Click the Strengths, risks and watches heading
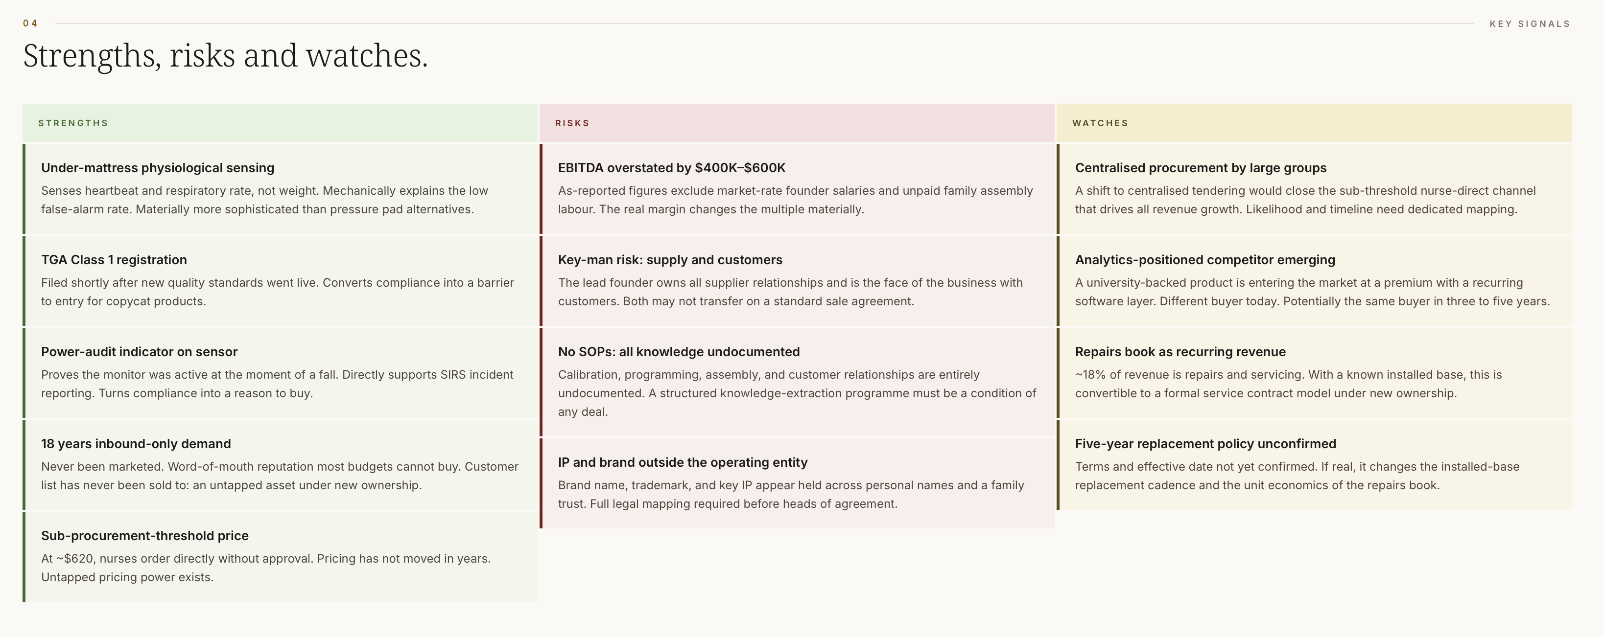Image resolution: width=1604 pixels, height=637 pixels. coord(225,55)
